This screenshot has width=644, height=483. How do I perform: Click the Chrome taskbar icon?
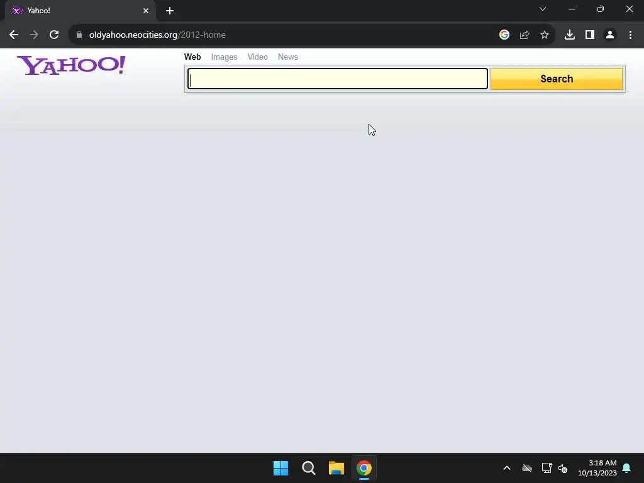point(364,468)
